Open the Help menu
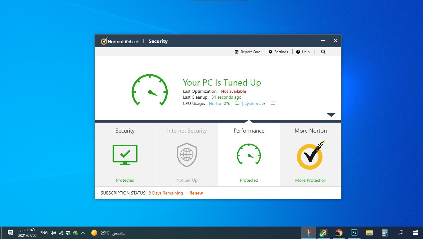This screenshot has height=239, width=423. coord(303,52)
